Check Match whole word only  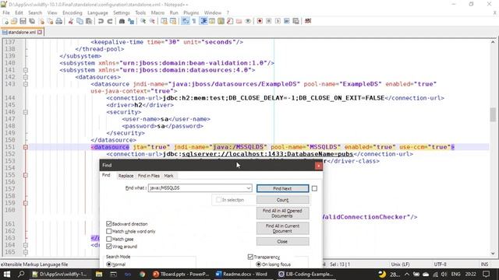coord(109,232)
